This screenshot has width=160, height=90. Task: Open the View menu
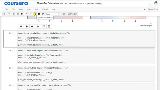coord(20,9)
